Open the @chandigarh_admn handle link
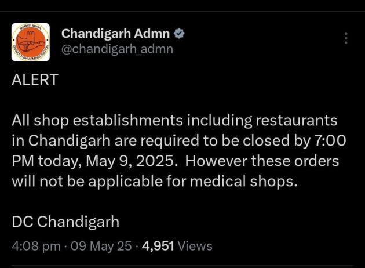365x268 pixels. 117,49
